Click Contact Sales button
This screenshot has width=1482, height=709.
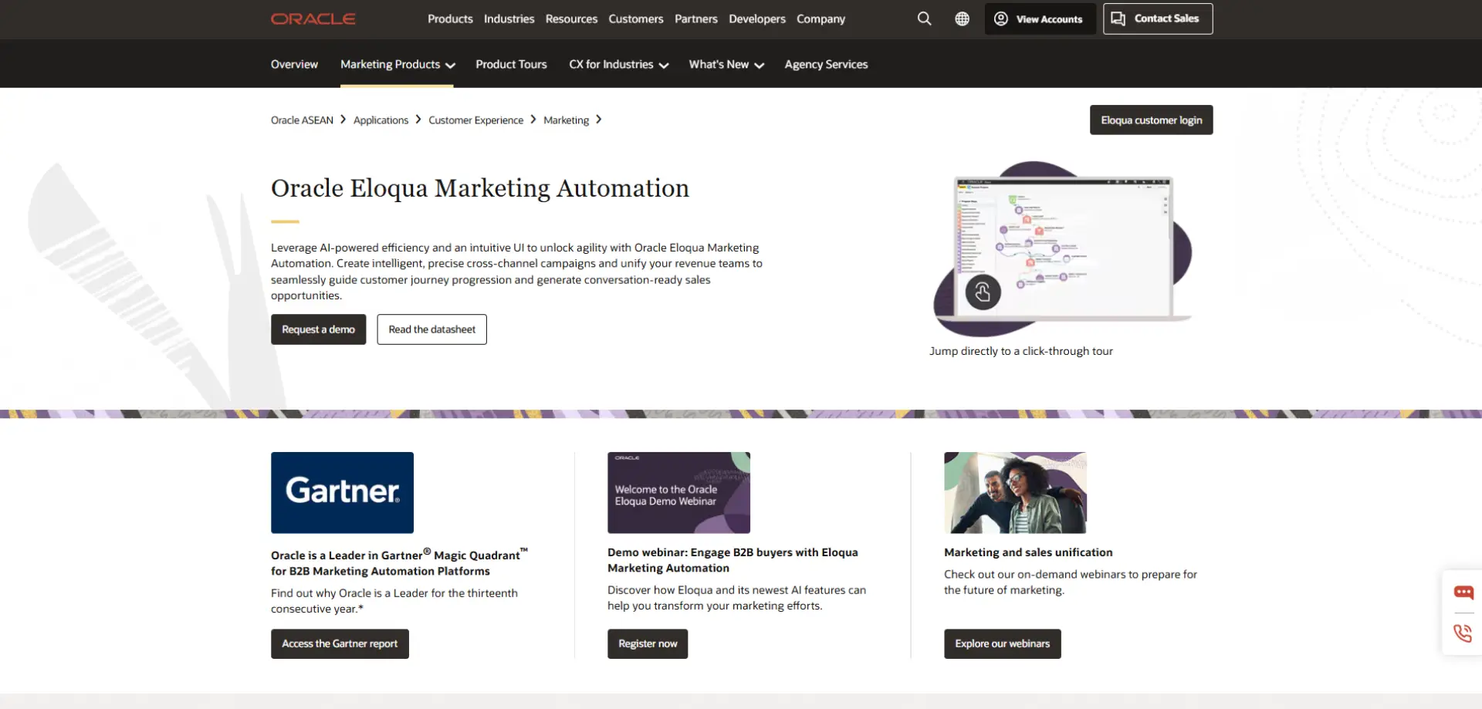tap(1158, 19)
